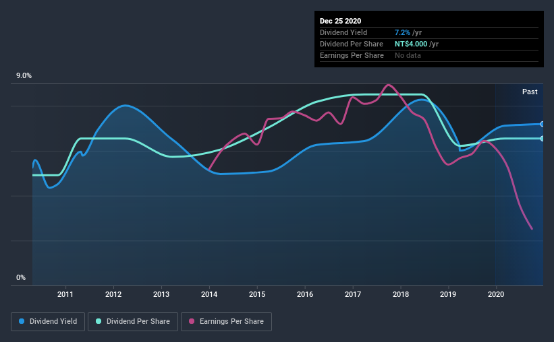Select the 2017 x-axis label
This screenshot has height=342, width=554.
[353, 294]
